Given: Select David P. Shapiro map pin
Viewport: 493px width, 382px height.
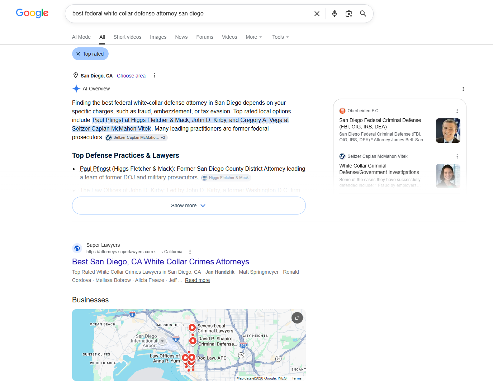Looking at the screenshot, I should pos(193,340).
